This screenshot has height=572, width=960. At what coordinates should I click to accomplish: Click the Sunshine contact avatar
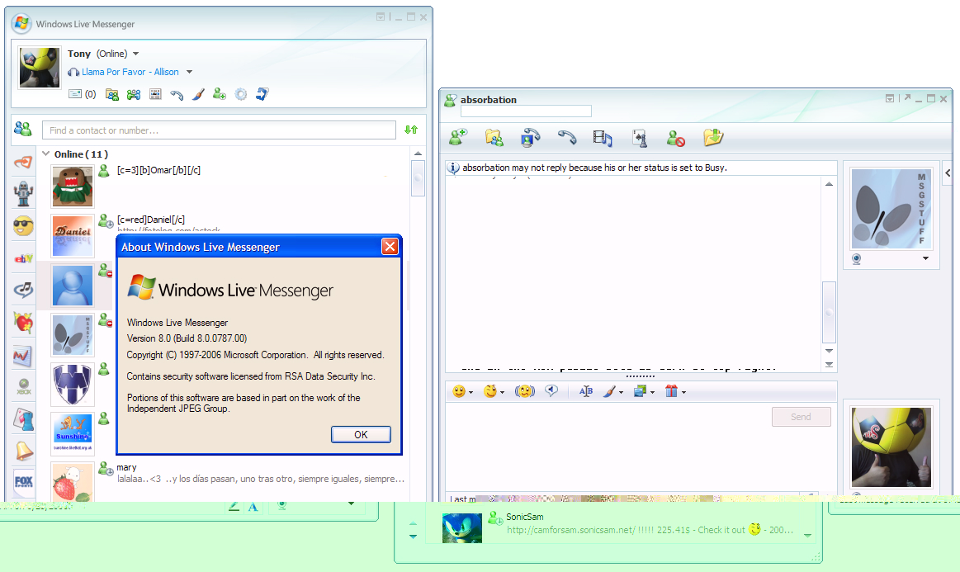(73, 433)
